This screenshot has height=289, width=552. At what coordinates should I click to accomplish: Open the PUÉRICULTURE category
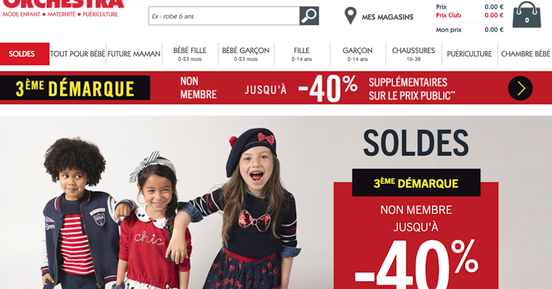(470, 54)
